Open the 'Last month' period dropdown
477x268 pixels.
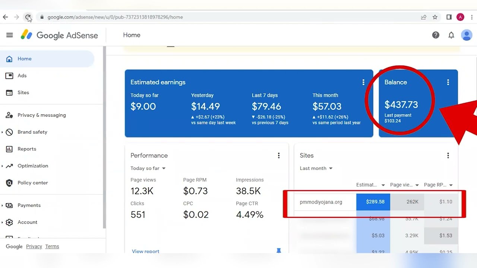316,168
